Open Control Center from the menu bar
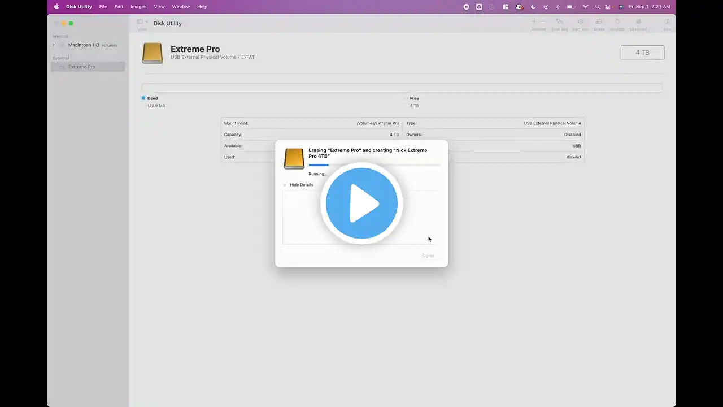 pyautogui.click(x=608, y=7)
